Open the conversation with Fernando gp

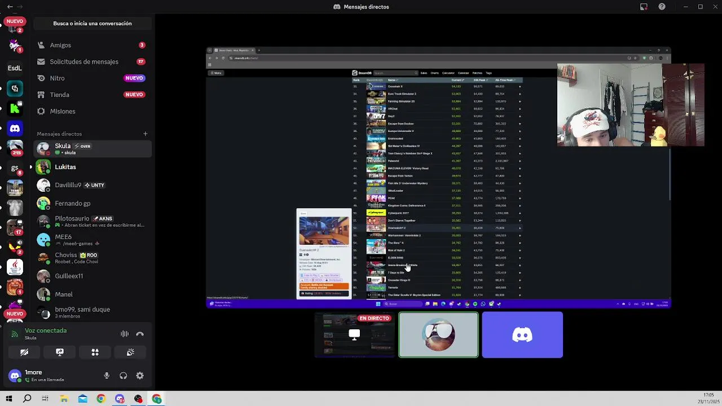click(x=92, y=203)
